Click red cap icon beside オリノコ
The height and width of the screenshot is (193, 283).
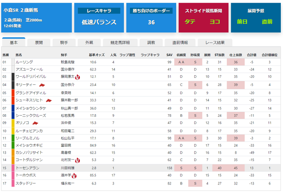click(35, 123)
